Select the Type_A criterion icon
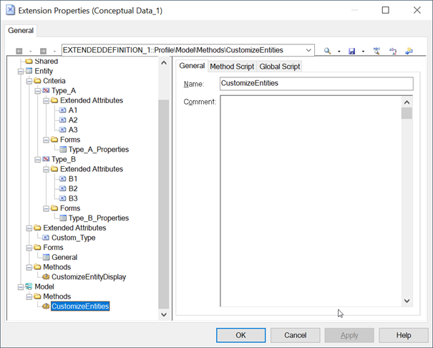Viewport: 433px width, 348px height. pos(46,91)
